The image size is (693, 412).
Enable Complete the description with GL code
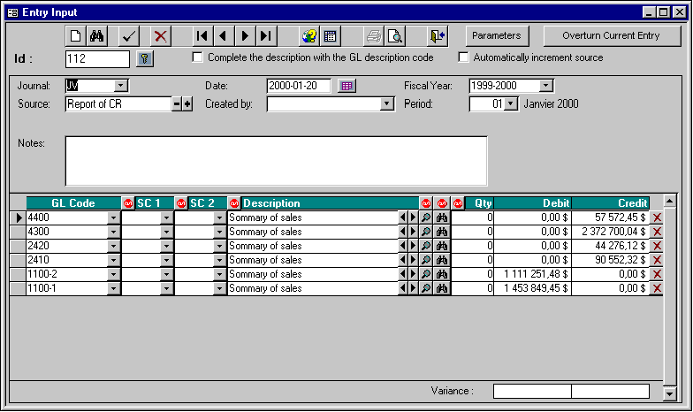click(198, 57)
